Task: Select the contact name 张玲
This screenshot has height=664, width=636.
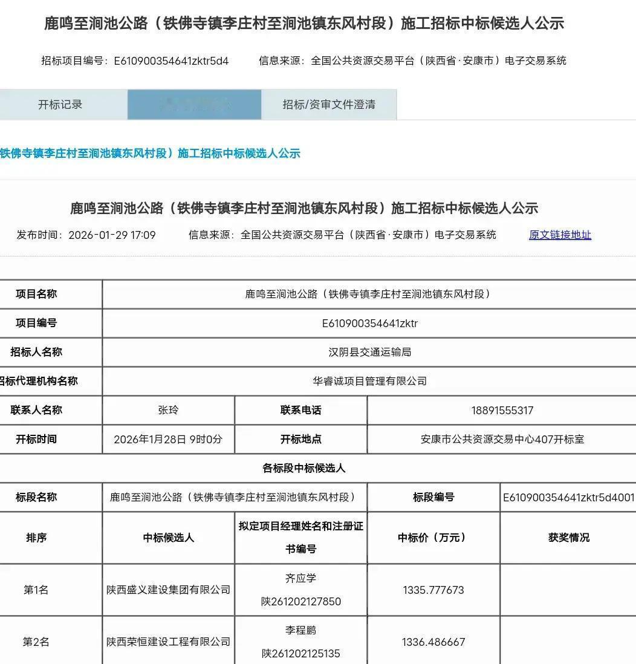Action: click(167, 410)
